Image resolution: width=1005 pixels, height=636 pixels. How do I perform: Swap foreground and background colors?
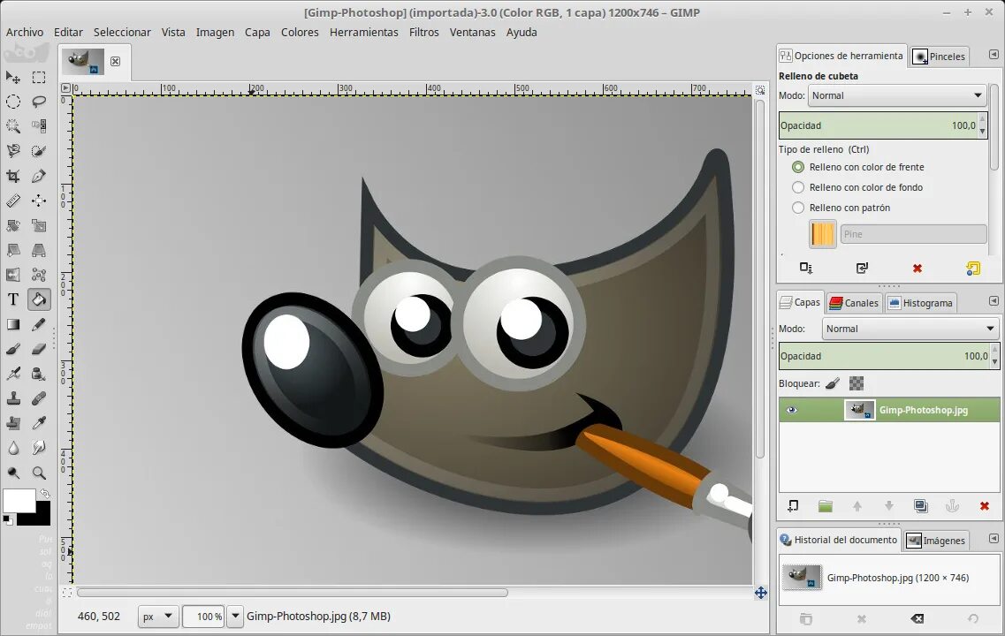[x=45, y=493]
